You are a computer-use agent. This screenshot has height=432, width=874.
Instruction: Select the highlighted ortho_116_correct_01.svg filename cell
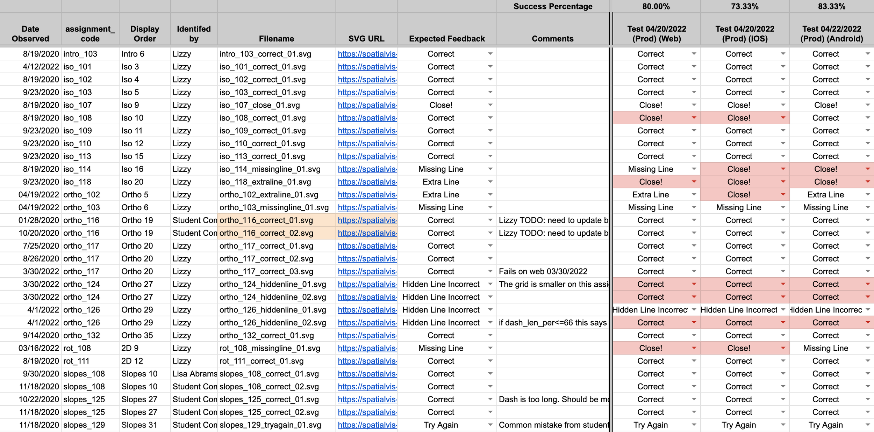(x=277, y=220)
